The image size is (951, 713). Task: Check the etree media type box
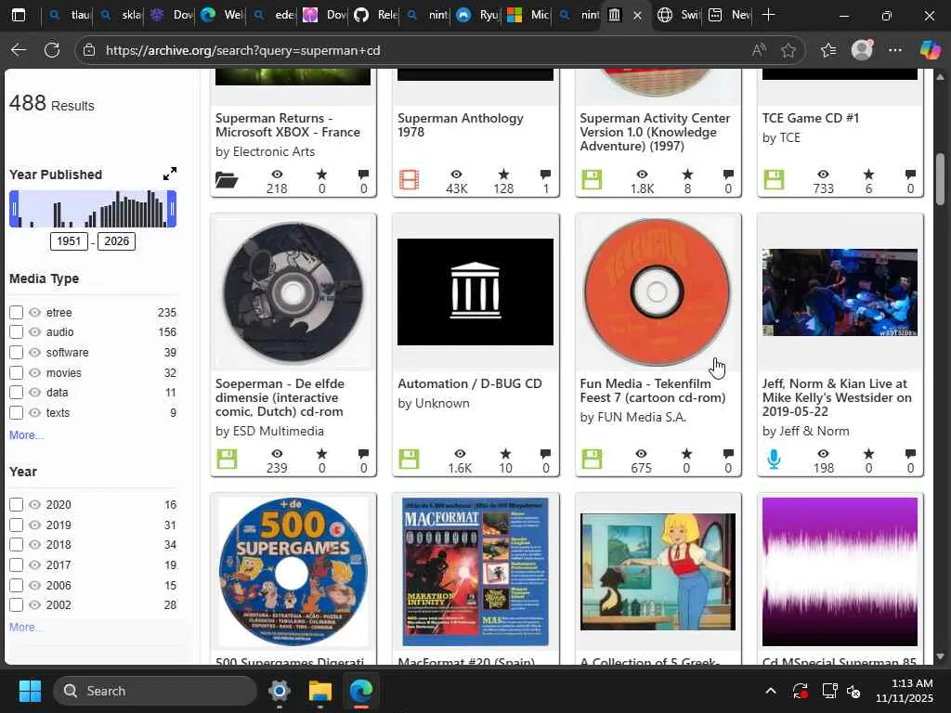coord(17,312)
